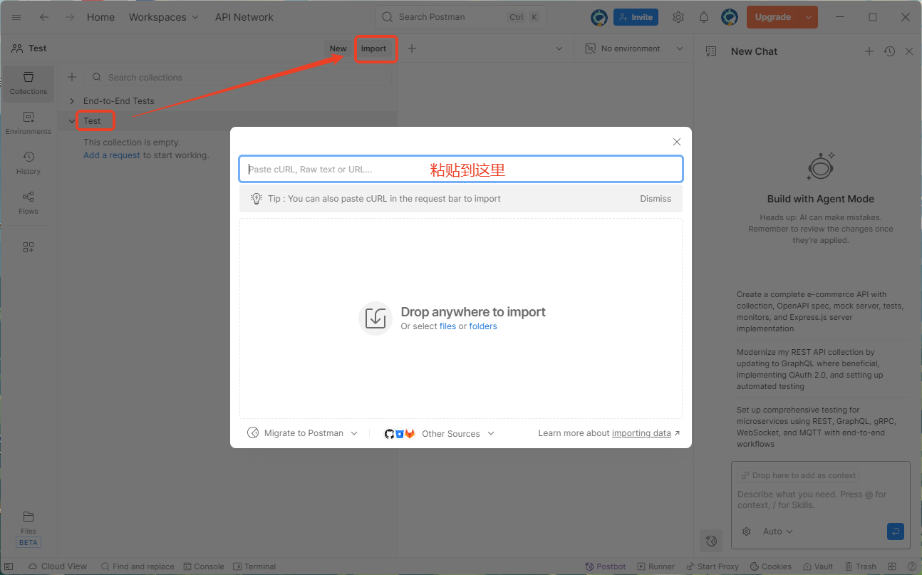Collapse the Test collection
The image size is (922, 575).
72,121
